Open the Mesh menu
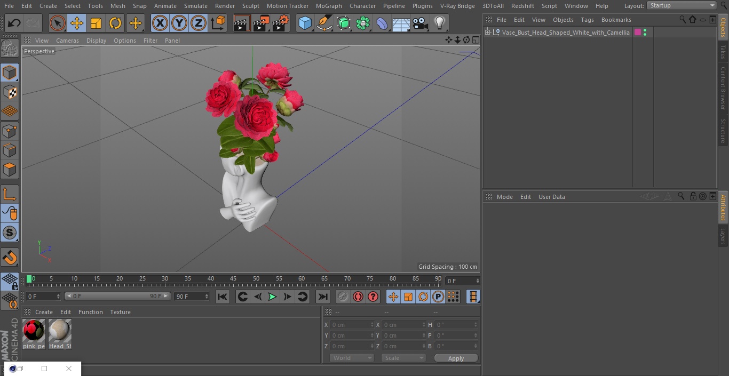 [x=118, y=6]
